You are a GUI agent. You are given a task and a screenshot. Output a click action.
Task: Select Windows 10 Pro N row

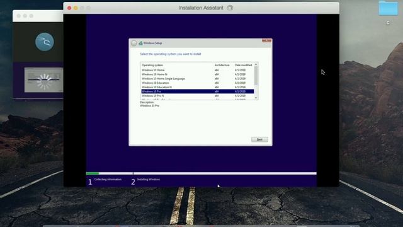pos(197,96)
